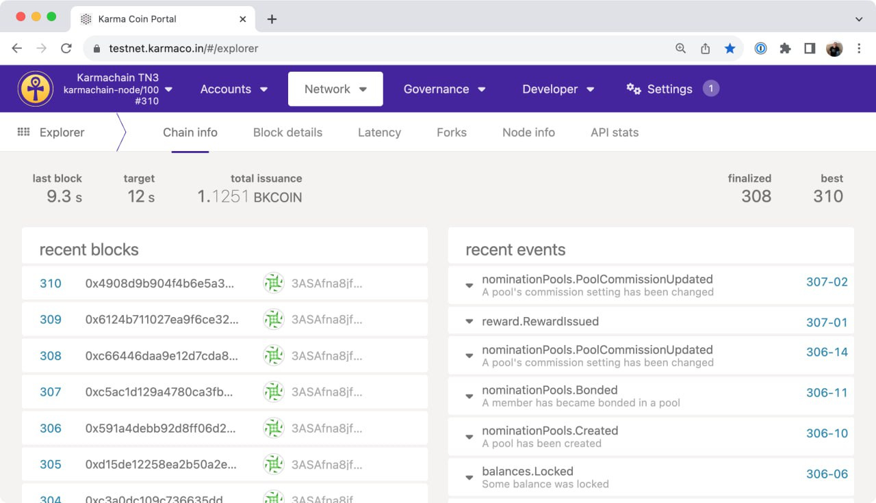Click the zoom magnifier icon in the address bar
The width and height of the screenshot is (876, 503).
tap(680, 49)
